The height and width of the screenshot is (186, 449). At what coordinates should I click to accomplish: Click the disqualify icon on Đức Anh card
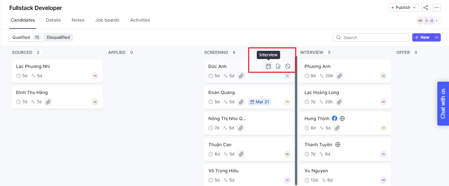click(288, 66)
